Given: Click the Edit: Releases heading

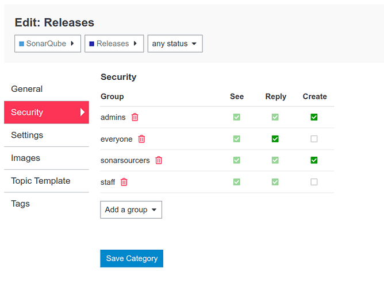Looking at the screenshot, I should tap(55, 22).
